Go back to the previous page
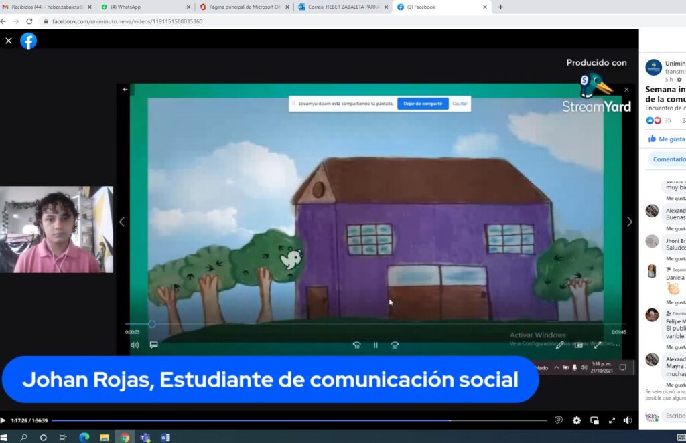The image size is (686, 443). click(3, 21)
